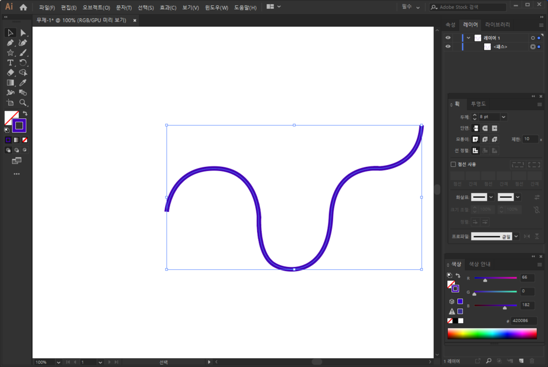Set Draw Normal mode in toolbar
Image resolution: width=548 pixels, height=367 pixels.
pyautogui.click(x=8, y=150)
